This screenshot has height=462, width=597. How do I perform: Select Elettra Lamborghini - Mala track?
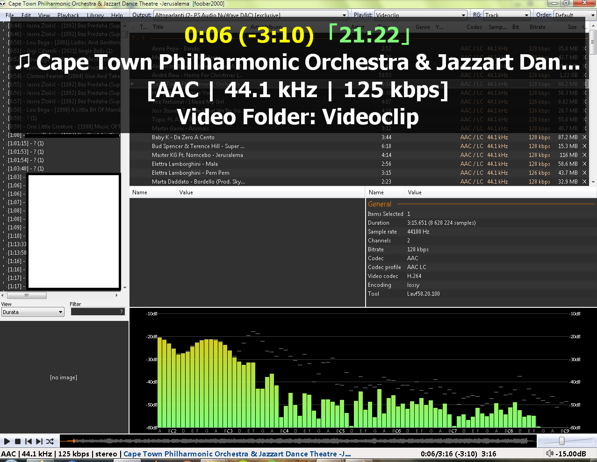click(185, 164)
